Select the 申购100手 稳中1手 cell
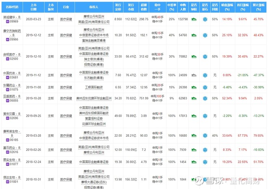This screenshot has height=189, width=268. 158,98
